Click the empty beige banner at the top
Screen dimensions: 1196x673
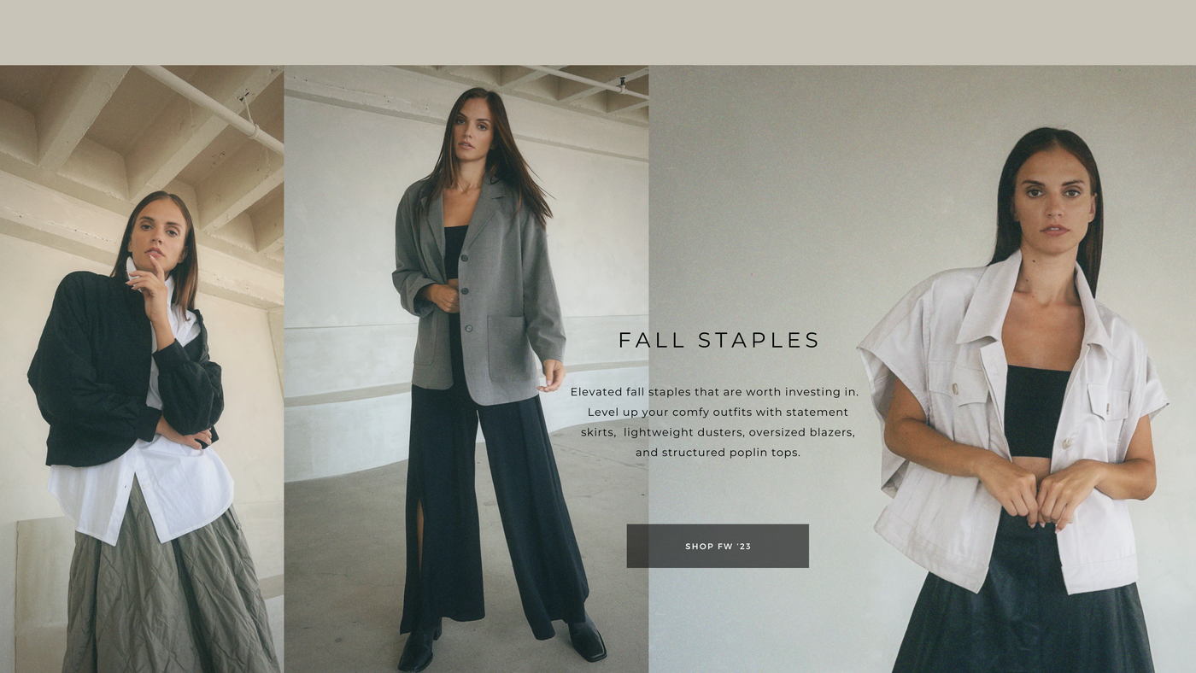598,32
